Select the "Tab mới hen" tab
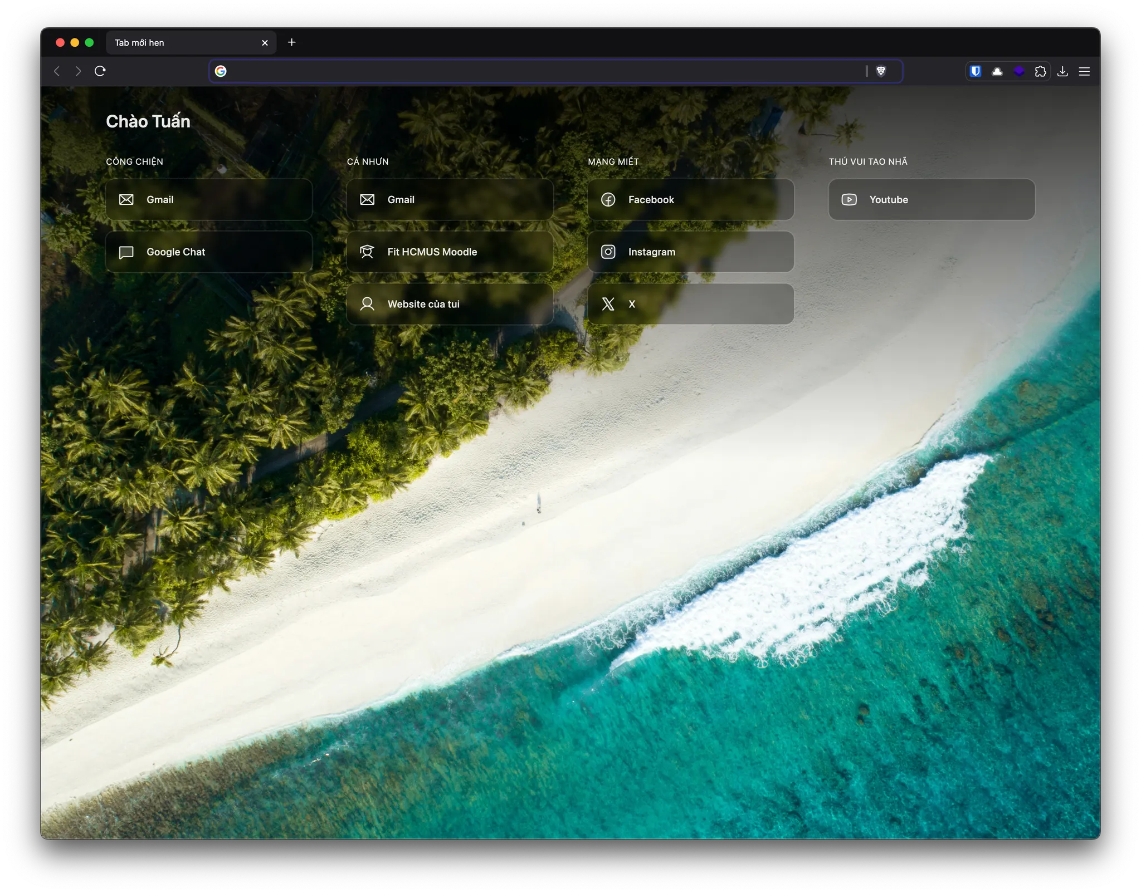Image resolution: width=1141 pixels, height=893 pixels. click(x=178, y=43)
